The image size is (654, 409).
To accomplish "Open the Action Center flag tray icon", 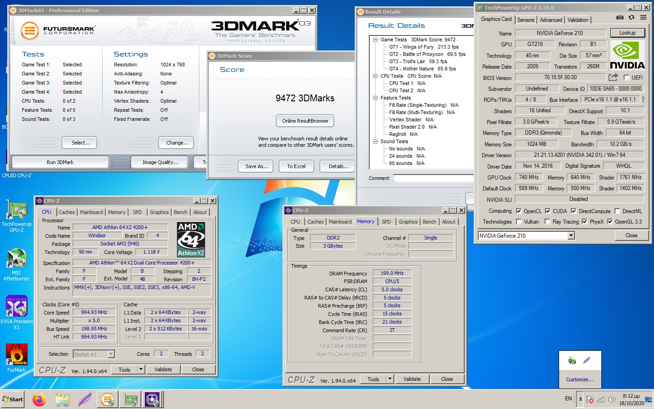I will [x=590, y=399].
